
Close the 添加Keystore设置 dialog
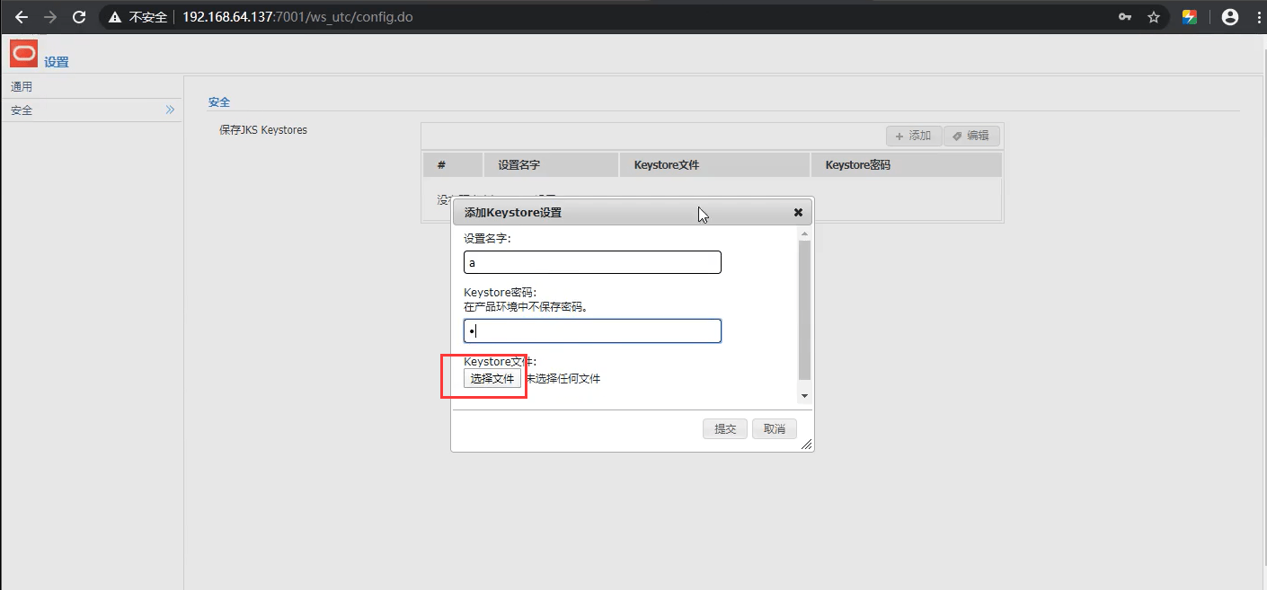(x=798, y=213)
